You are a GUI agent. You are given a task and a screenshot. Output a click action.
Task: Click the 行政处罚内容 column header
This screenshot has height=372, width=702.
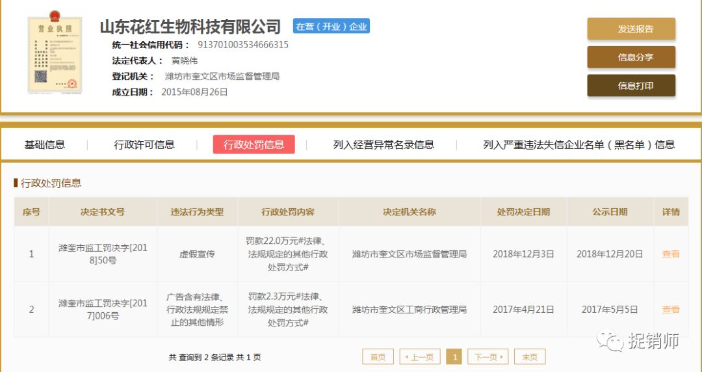coord(288,212)
